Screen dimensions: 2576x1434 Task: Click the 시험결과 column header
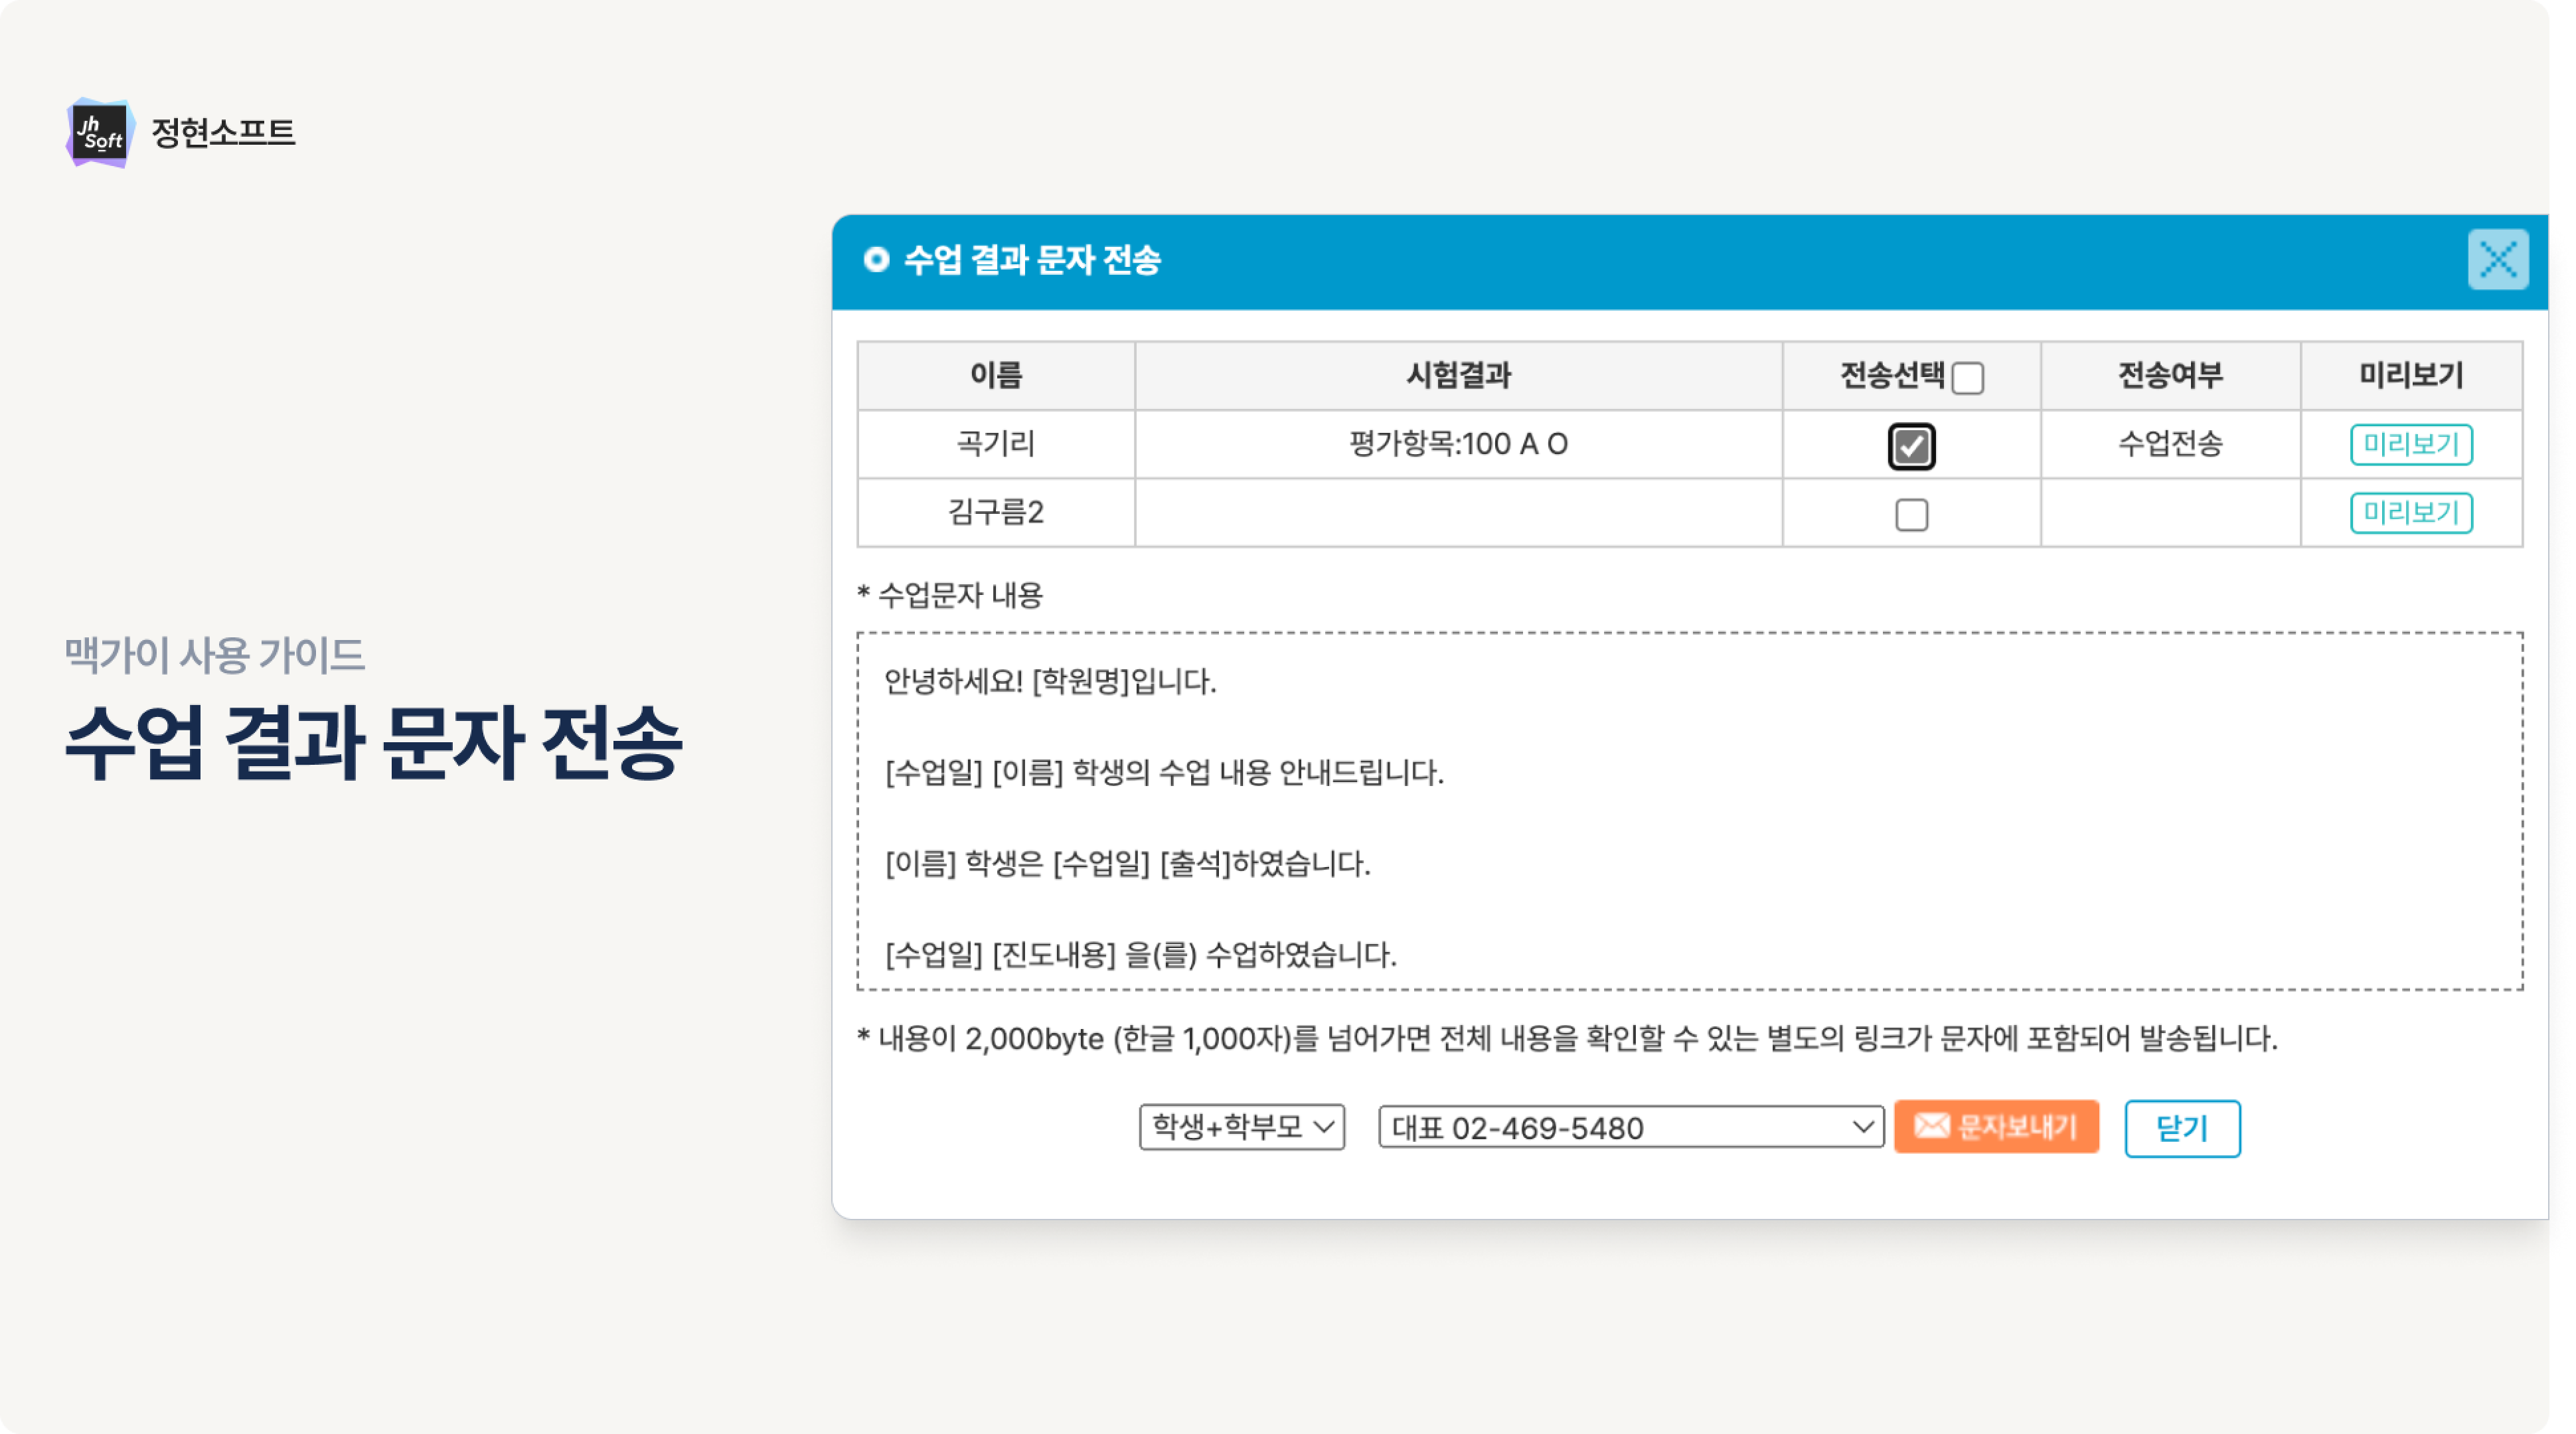point(1458,376)
